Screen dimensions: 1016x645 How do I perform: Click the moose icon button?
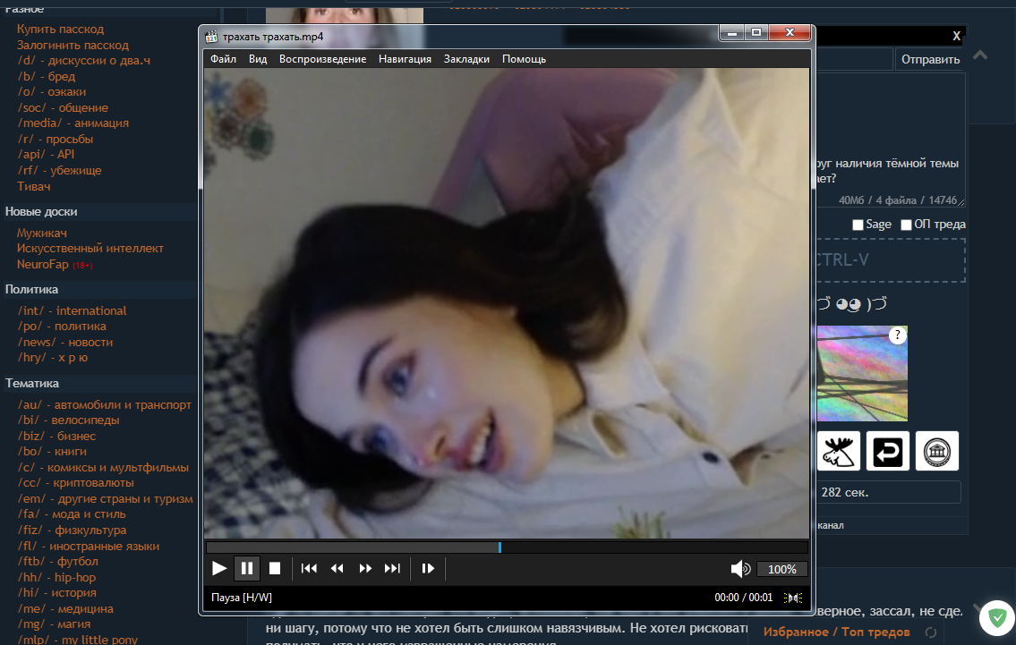pyautogui.click(x=839, y=451)
